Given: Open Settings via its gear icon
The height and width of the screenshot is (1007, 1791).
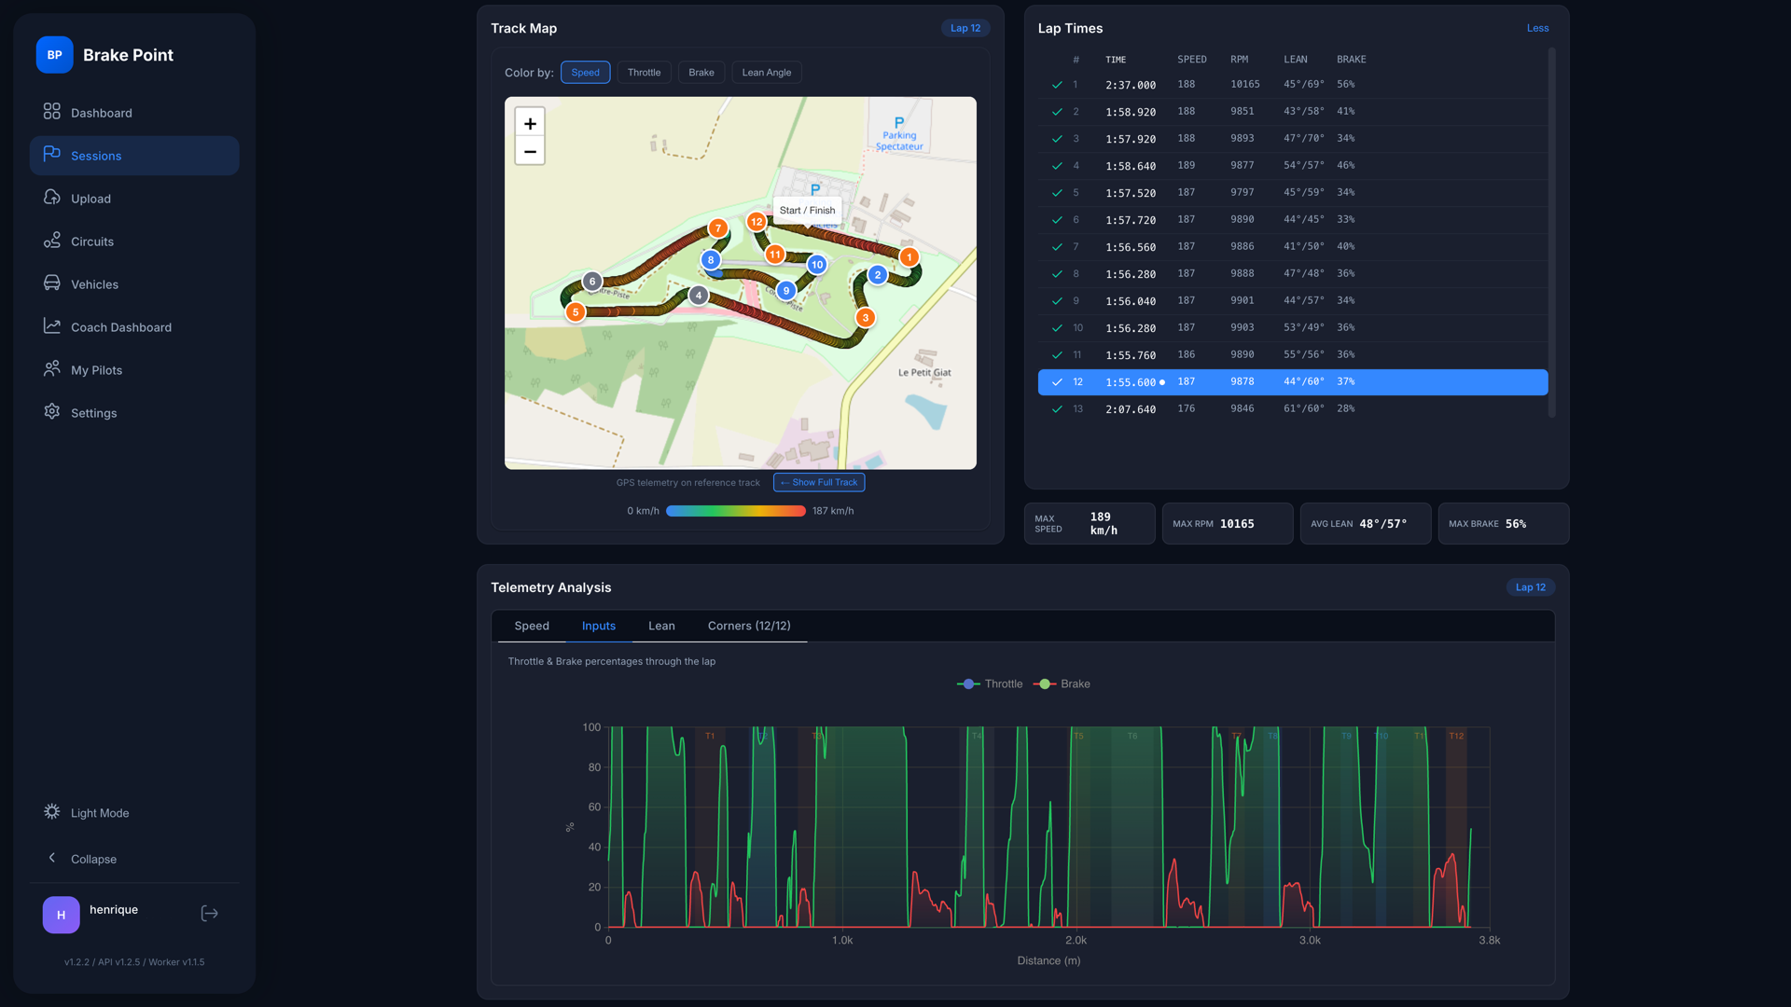Looking at the screenshot, I should click(x=51, y=412).
